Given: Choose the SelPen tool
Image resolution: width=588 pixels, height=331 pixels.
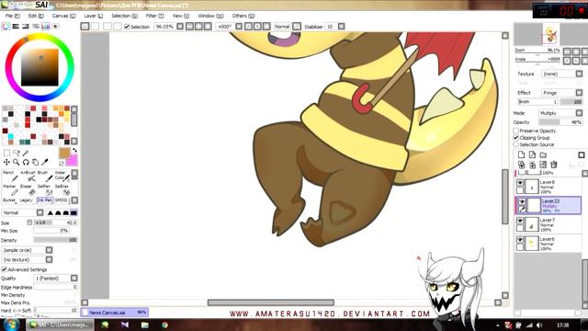Looking at the screenshot, I should tap(44, 190).
